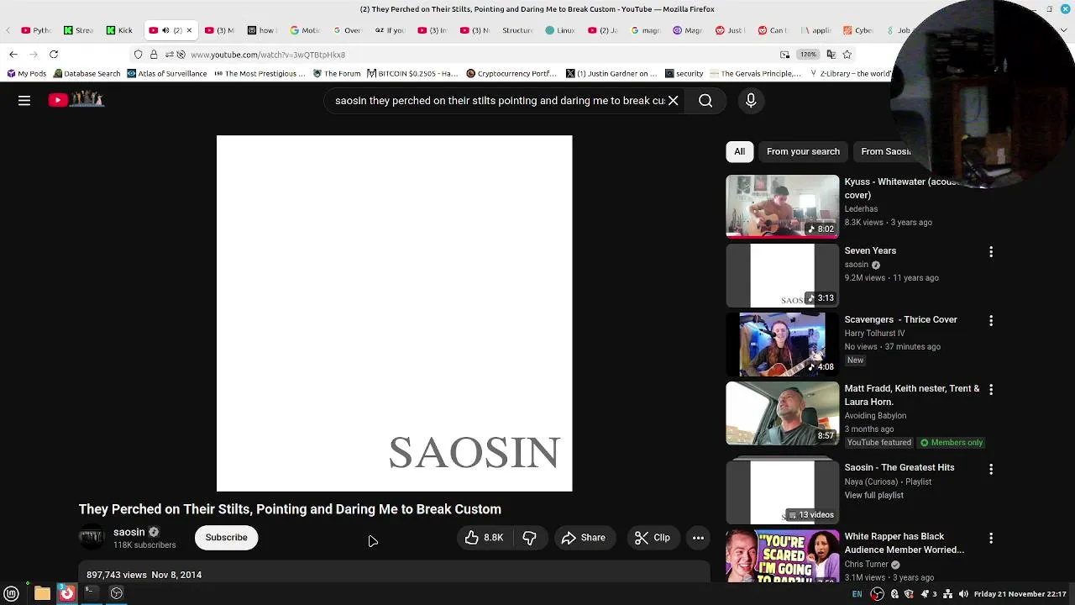Open the Matt Fradd video thumbnail
This screenshot has width=1075, height=605.
tap(782, 413)
